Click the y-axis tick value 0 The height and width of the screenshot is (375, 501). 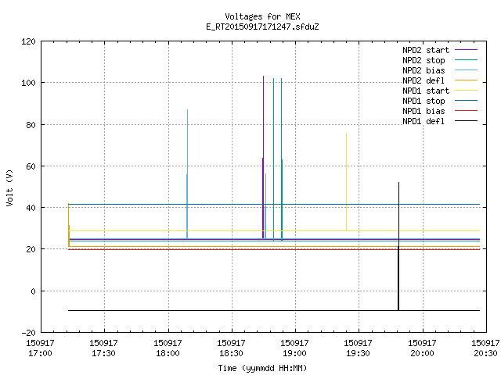[x=33, y=291]
